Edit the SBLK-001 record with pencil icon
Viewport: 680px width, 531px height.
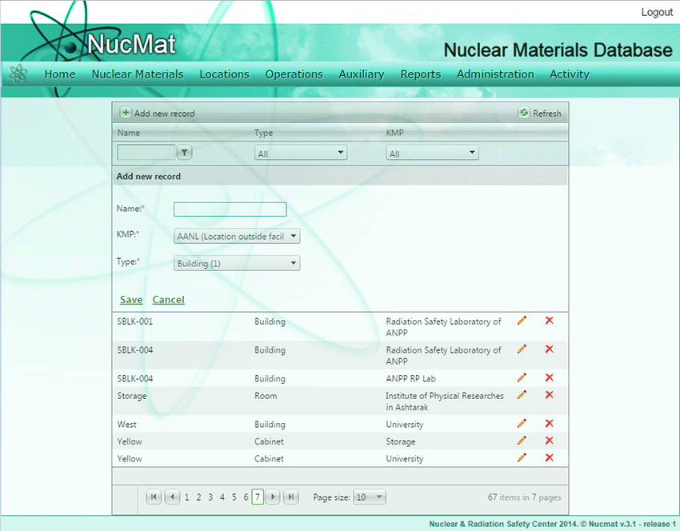coord(522,321)
